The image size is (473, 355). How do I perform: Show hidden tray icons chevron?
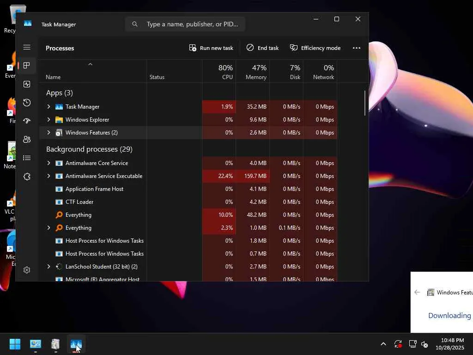[x=383, y=344]
